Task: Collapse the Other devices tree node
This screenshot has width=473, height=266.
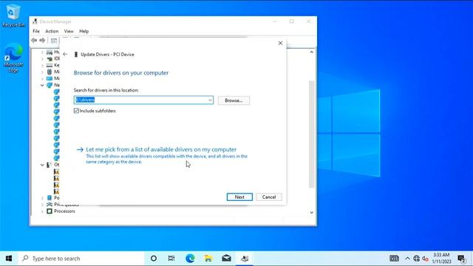Action: pos(42,165)
